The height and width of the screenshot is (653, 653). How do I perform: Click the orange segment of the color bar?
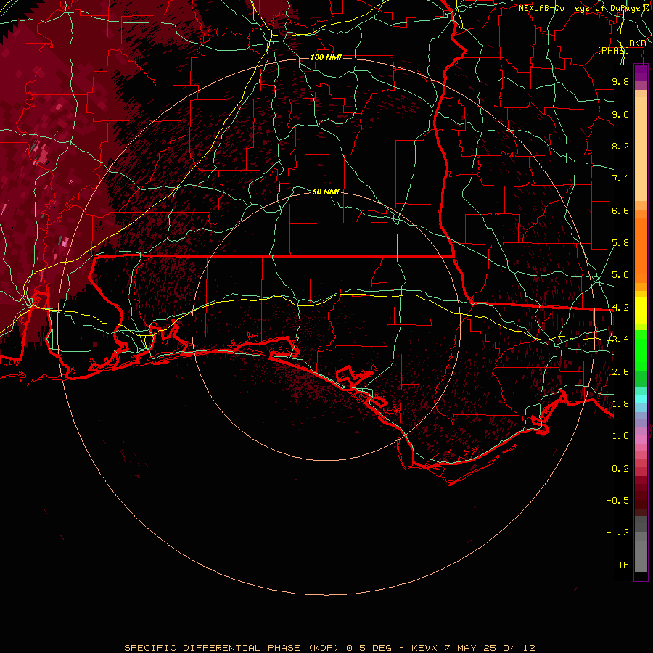pyautogui.click(x=641, y=250)
